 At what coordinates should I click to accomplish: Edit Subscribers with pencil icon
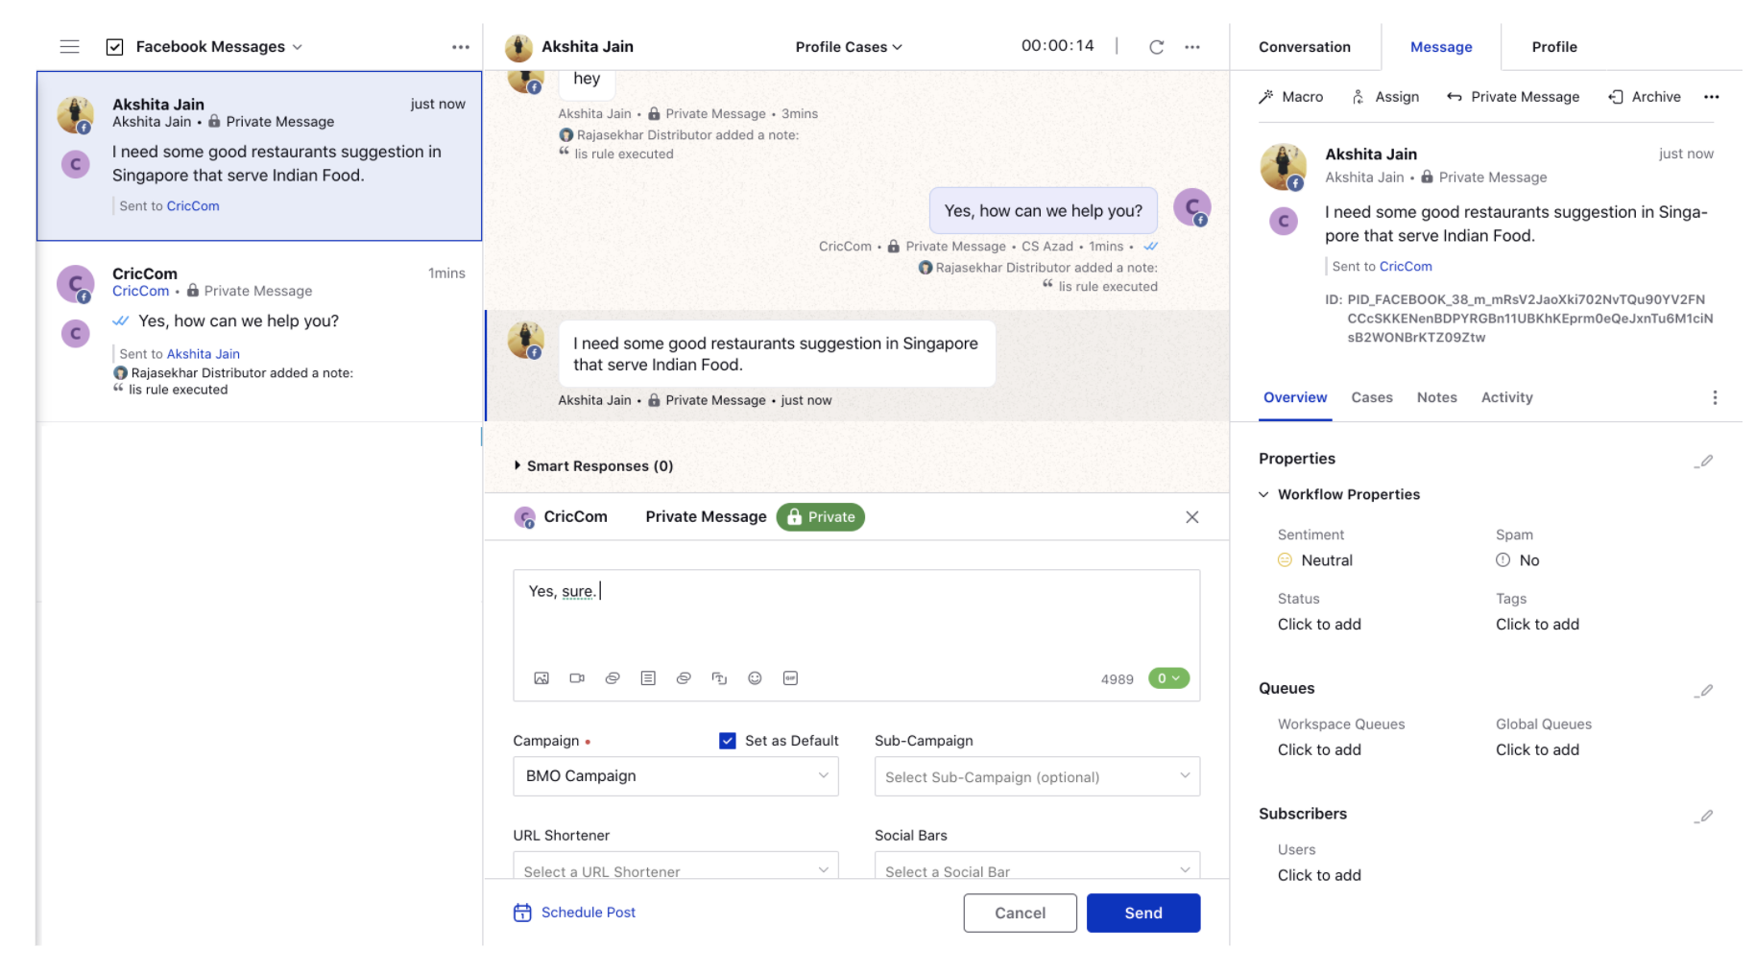tap(1704, 816)
